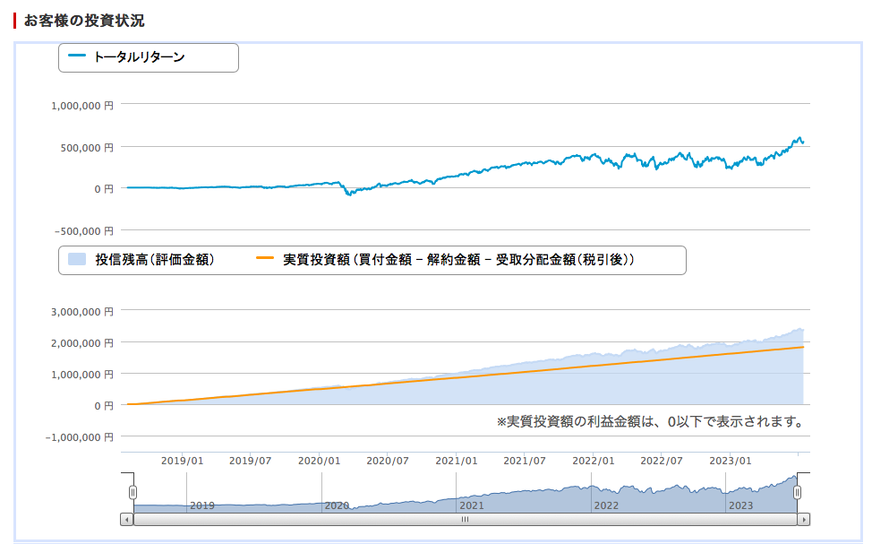Click the -1,000,000 円 y-axis label
Screen dimensions: 872x544
tap(80, 437)
